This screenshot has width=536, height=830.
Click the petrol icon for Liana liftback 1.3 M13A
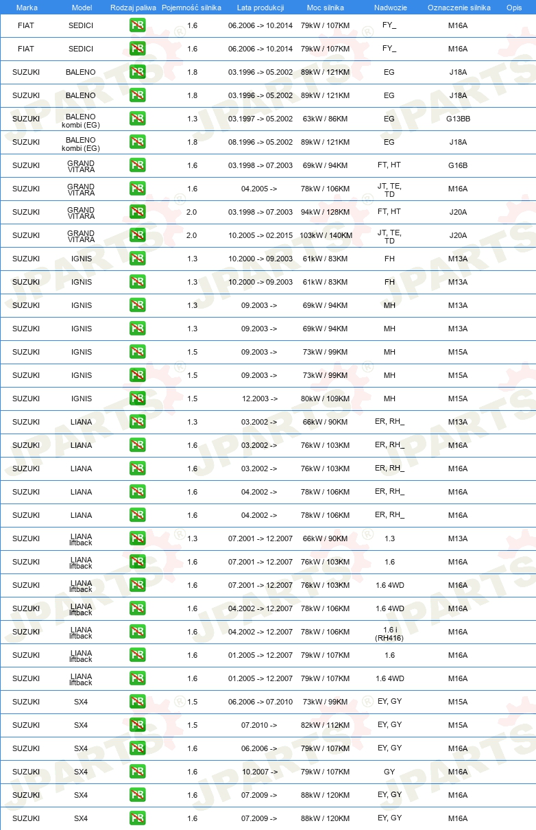tap(137, 538)
